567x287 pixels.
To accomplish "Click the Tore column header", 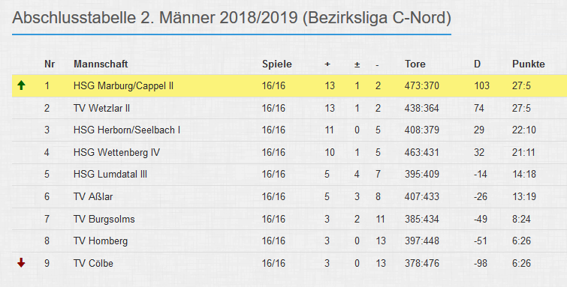I will coord(415,64).
